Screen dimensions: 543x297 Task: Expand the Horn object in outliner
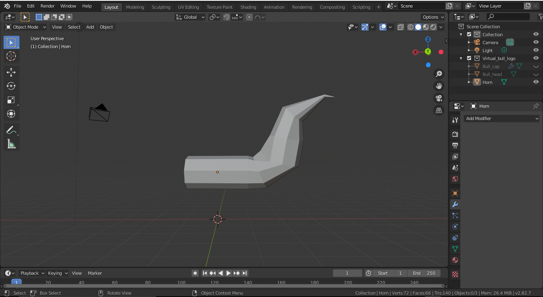469,82
